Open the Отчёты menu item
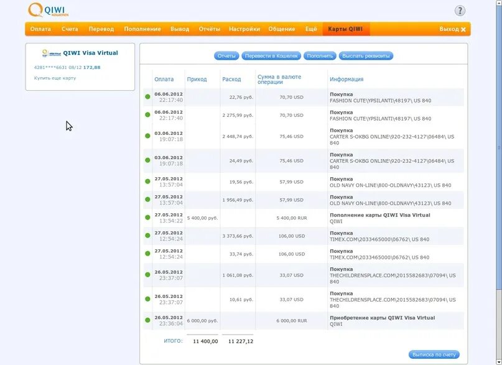502x365 pixels. [210, 29]
